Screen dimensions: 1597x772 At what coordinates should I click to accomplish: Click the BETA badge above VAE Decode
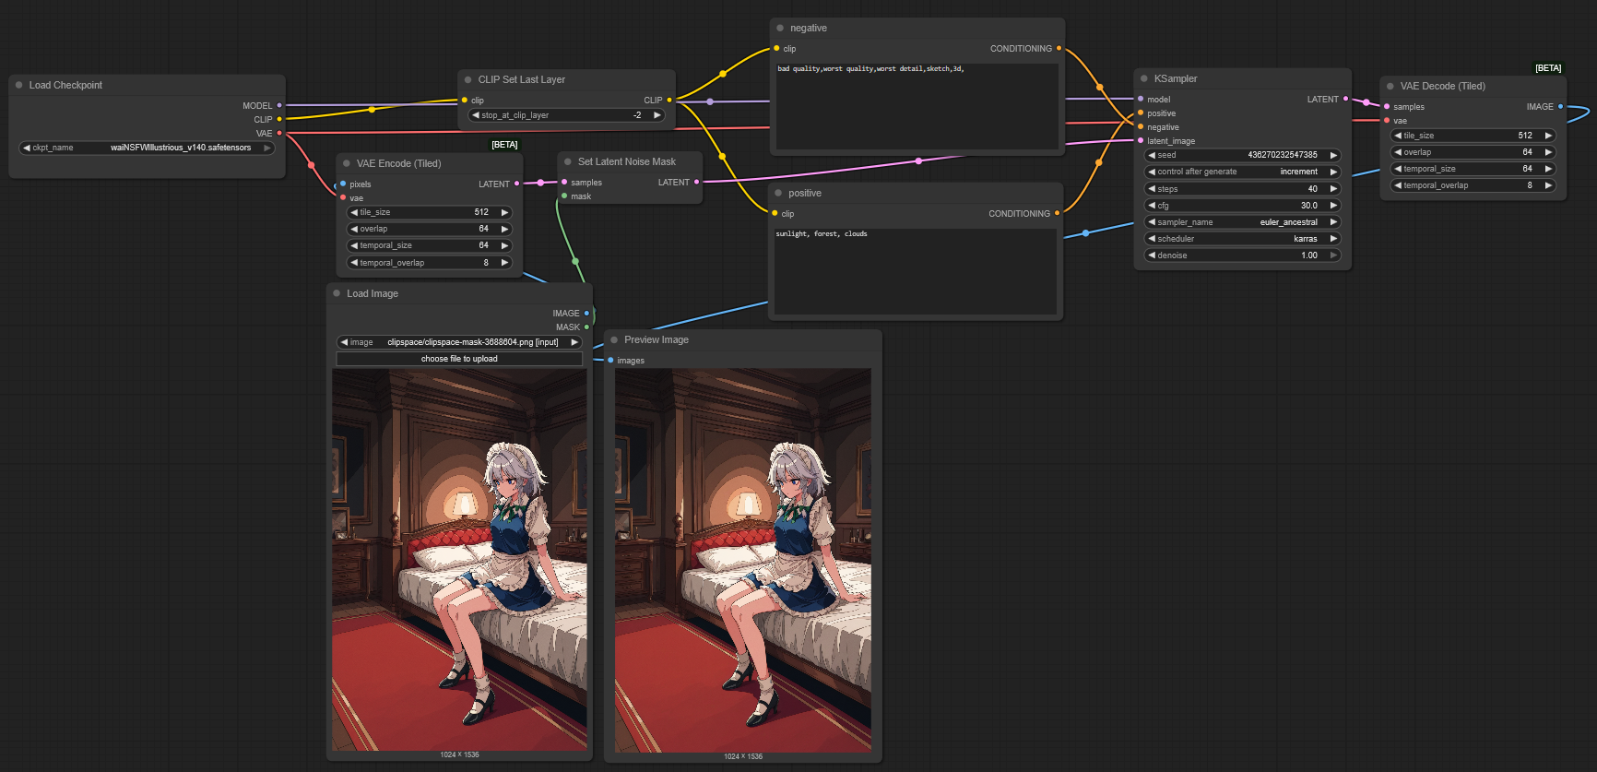(1548, 68)
